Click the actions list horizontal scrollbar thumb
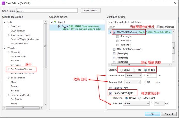The image size is (179, 118). (x=23, y=108)
